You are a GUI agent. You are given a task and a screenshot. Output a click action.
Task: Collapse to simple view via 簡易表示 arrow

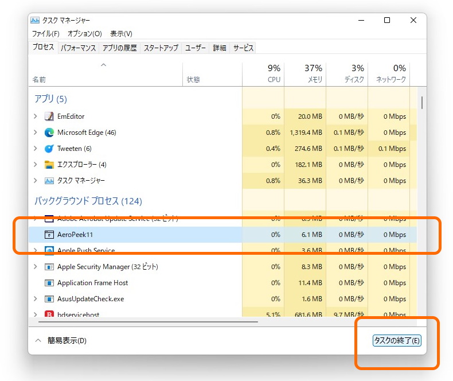point(38,340)
